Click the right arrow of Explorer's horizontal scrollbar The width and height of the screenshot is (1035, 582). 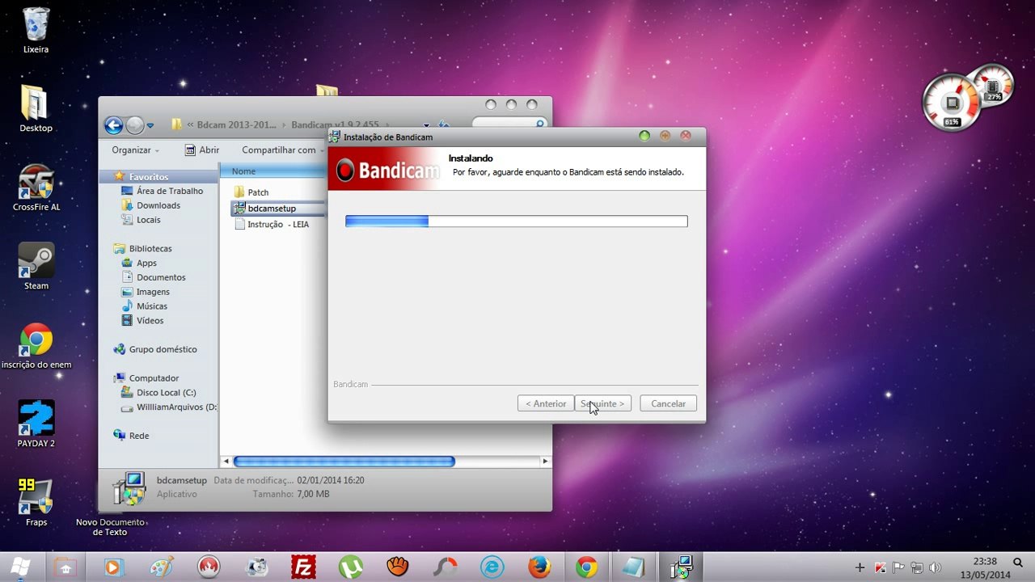point(545,462)
